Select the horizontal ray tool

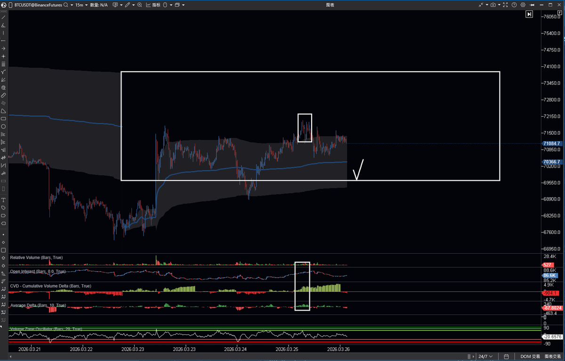coord(3,40)
